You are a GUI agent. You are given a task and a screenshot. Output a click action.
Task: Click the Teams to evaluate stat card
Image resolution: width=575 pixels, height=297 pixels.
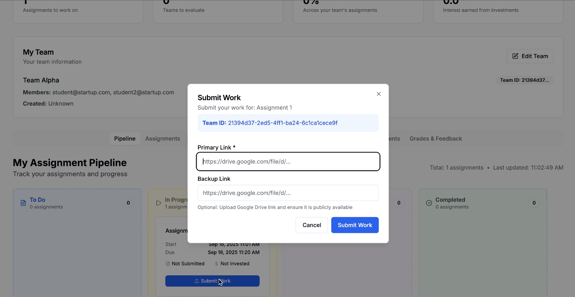[218, 11]
